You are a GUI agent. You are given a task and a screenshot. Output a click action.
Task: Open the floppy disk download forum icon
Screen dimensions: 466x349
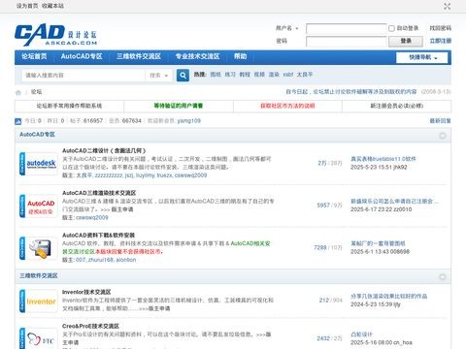[39, 248]
